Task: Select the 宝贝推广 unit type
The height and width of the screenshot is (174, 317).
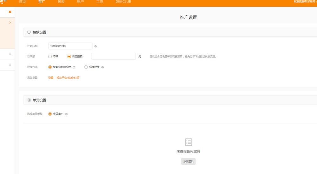Action: pyautogui.click(x=50, y=114)
